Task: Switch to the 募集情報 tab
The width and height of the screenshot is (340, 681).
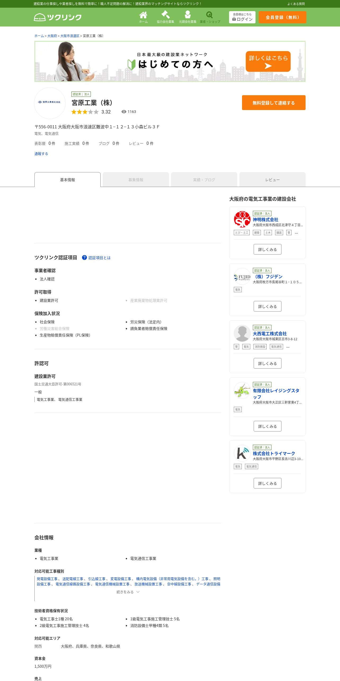Action: [x=136, y=180]
